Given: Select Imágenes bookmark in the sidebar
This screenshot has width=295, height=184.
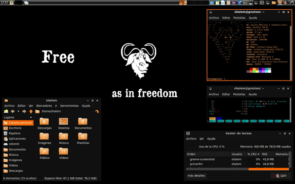Looking at the screenshot, I should click(x=18, y=160).
